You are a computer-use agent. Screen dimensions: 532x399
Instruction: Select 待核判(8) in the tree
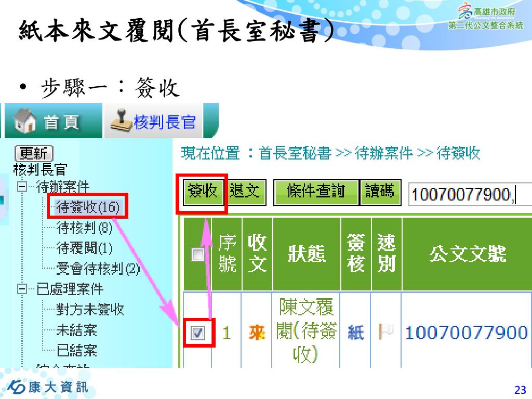point(85,228)
